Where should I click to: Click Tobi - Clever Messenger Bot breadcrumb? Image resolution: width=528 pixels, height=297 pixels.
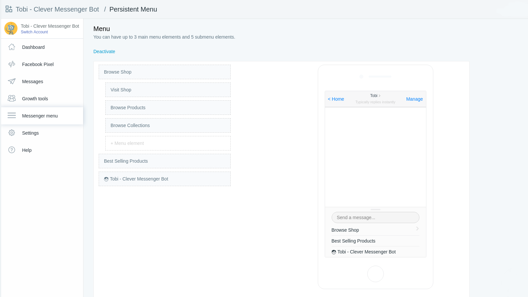point(57,9)
